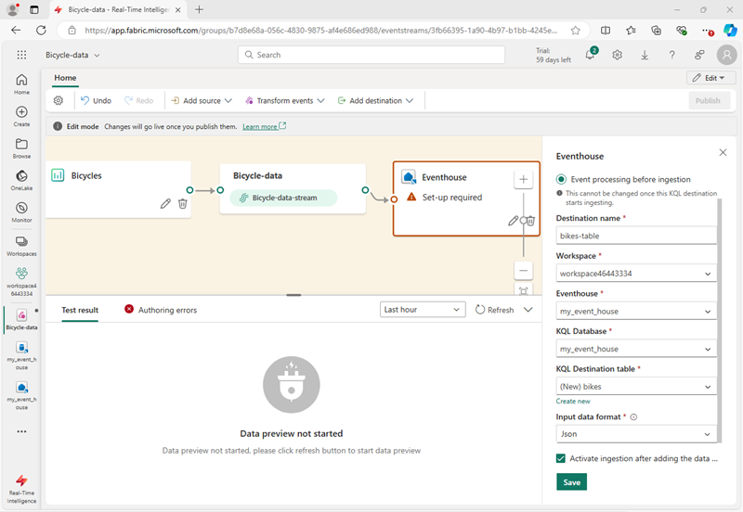Show more items with ellipsis in sidebar
The width and height of the screenshot is (743, 512).
tap(21, 431)
